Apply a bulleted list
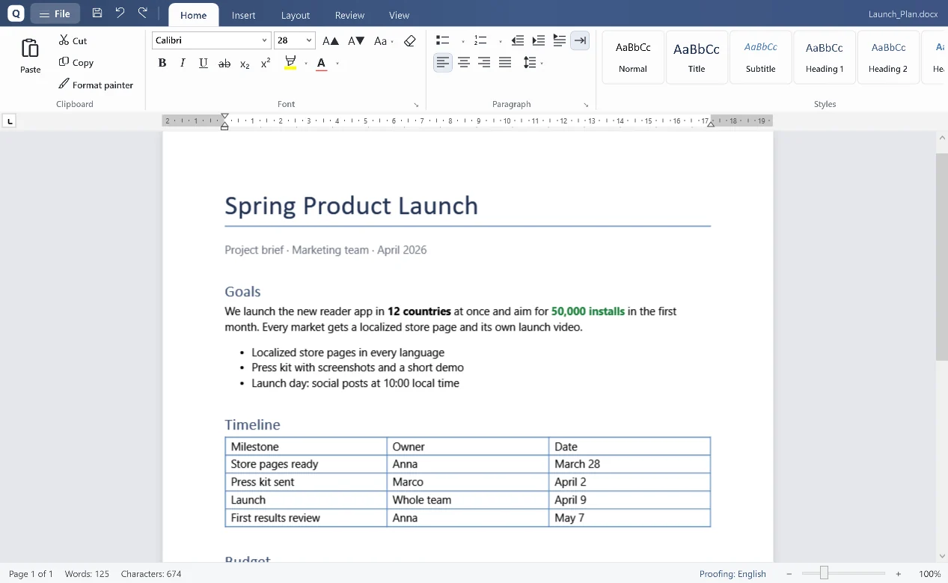 coord(443,41)
